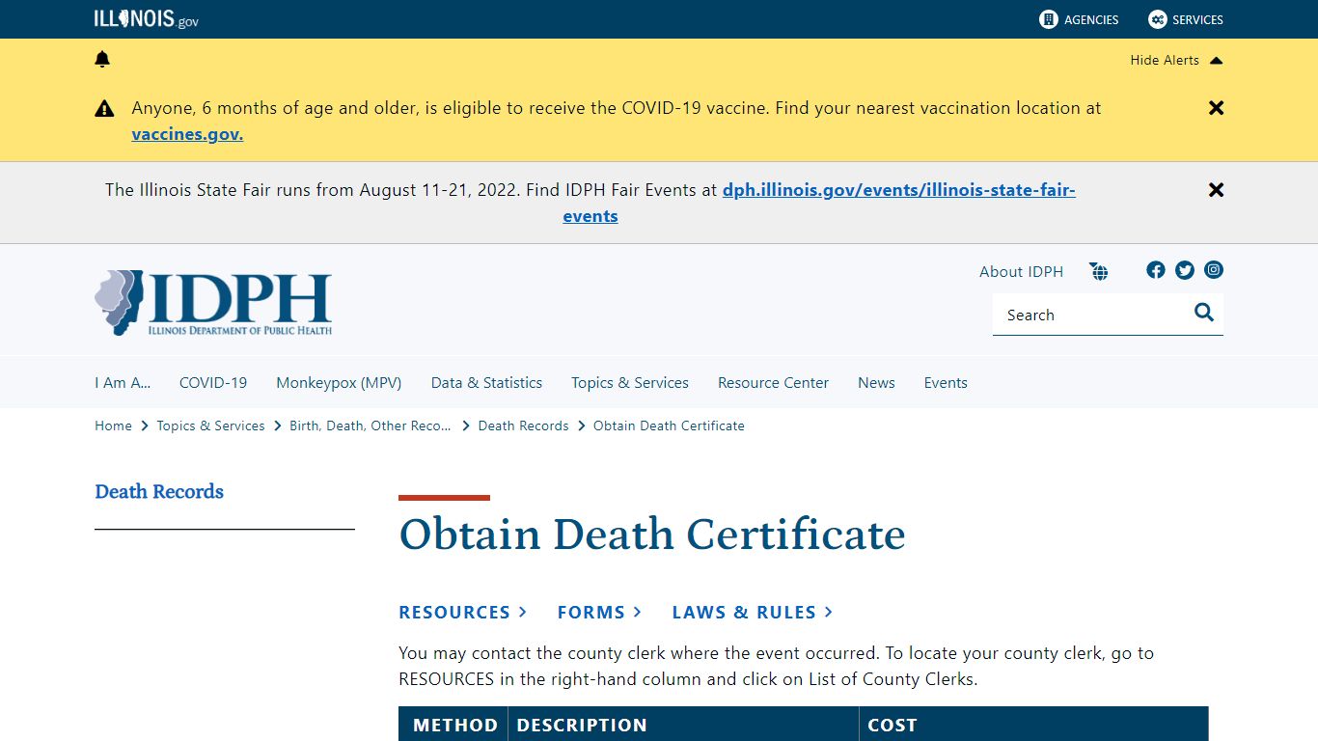Click the Obtain Death Certificate breadcrumb text

(669, 425)
